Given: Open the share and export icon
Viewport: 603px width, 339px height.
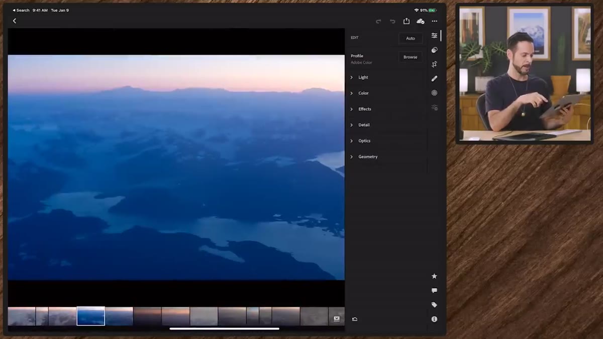Looking at the screenshot, I should (x=407, y=21).
